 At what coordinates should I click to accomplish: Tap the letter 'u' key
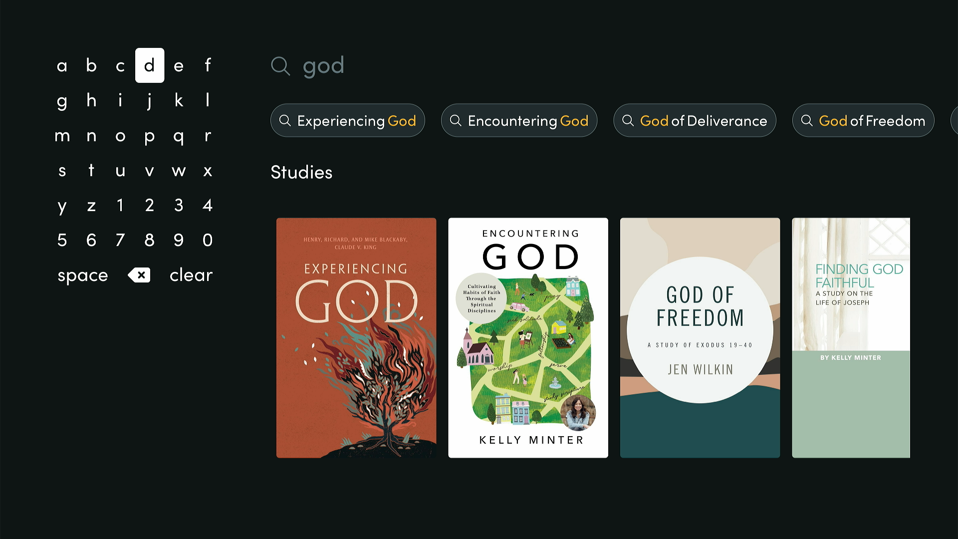pyautogui.click(x=120, y=170)
